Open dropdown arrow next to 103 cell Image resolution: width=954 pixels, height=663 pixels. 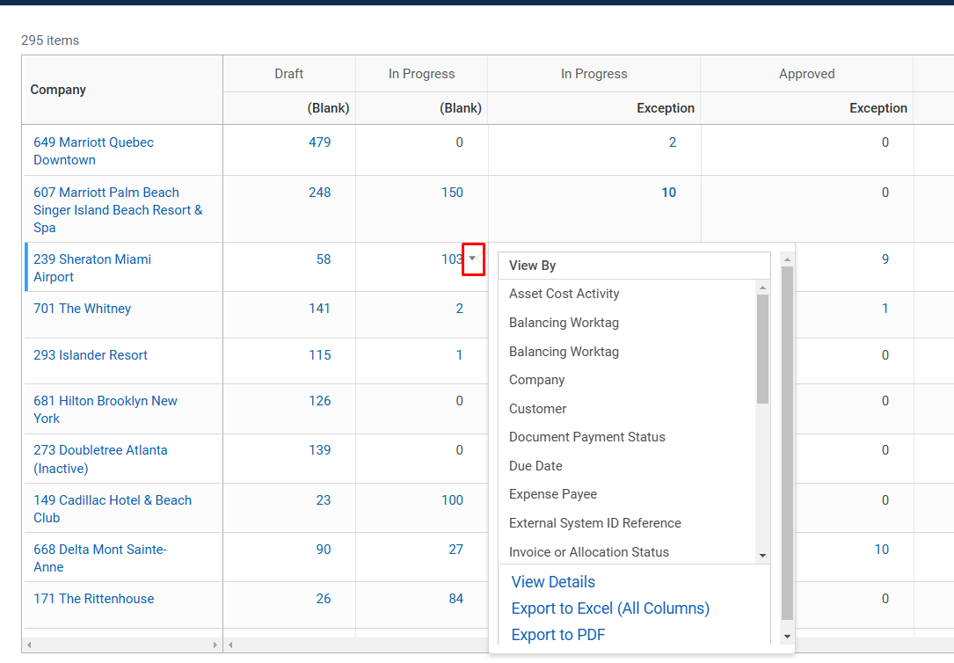click(x=473, y=259)
